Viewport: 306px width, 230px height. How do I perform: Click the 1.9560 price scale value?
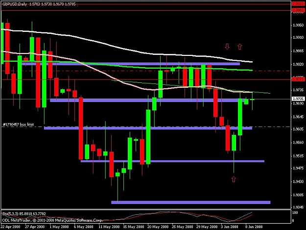(x=298, y=142)
